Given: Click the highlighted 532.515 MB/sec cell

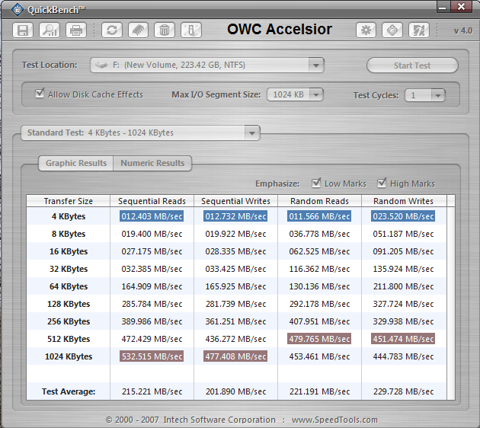Looking at the screenshot, I should click(x=152, y=356).
